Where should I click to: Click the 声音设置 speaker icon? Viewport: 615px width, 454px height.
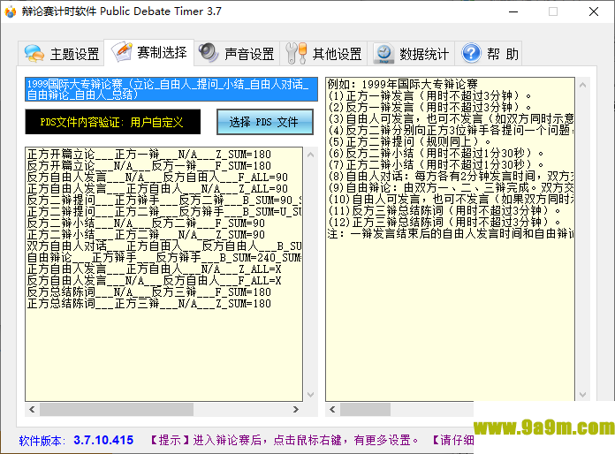209,54
